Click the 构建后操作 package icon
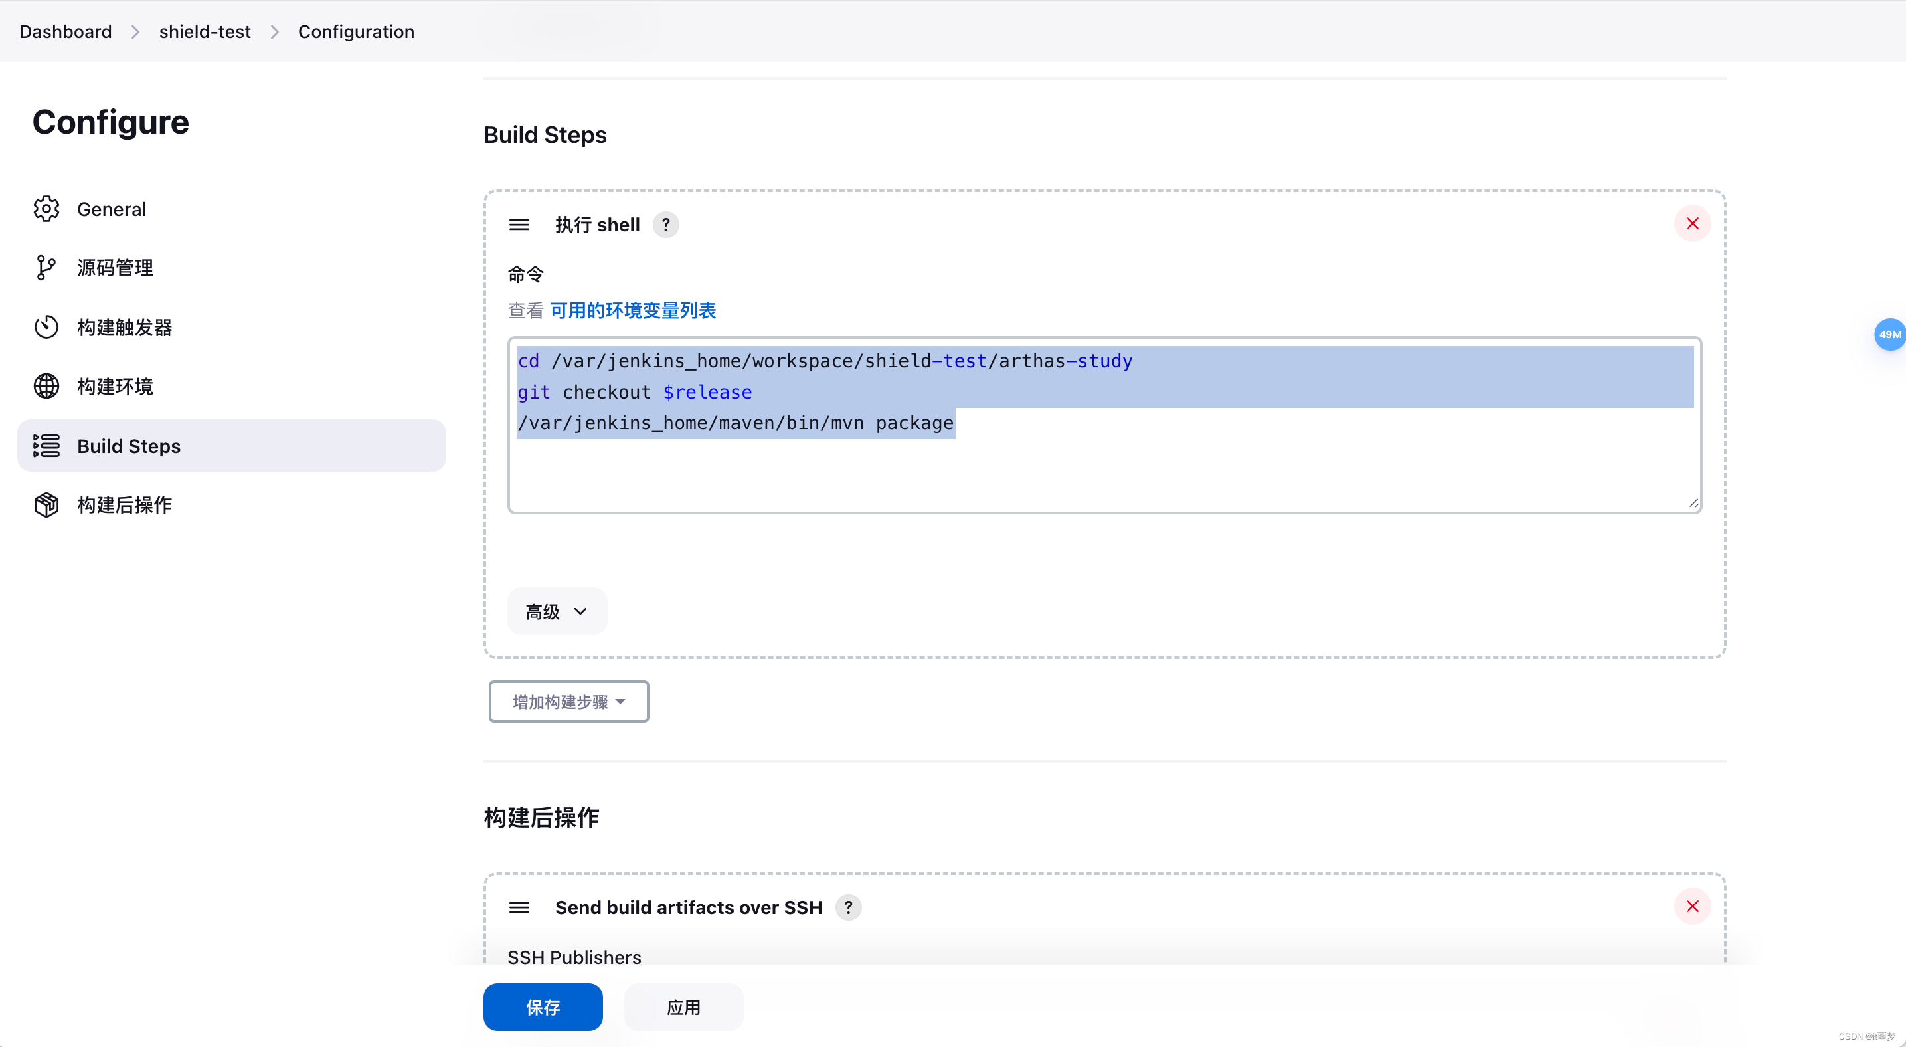The height and width of the screenshot is (1047, 1906). click(x=46, y=505)
